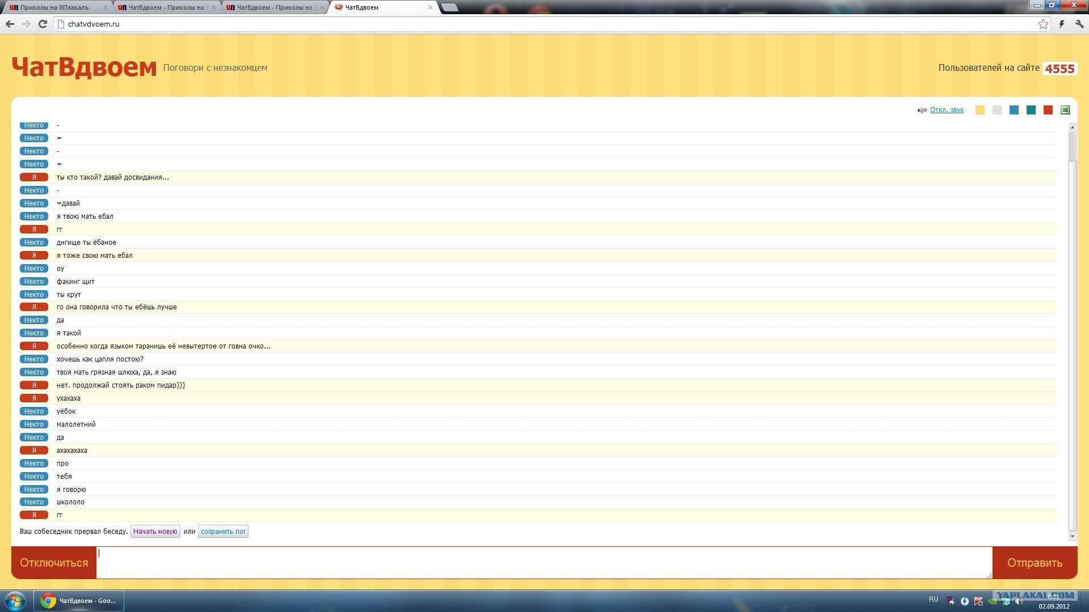Open the Windows Start menu

tap(15, 601)
